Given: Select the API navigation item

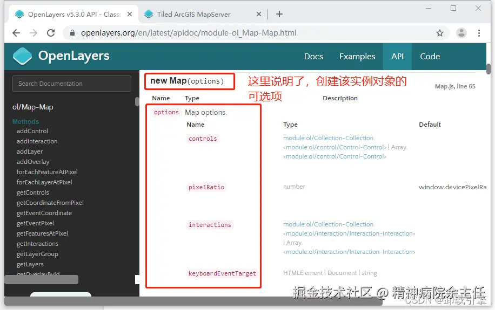Looking at the screenshot, I should point(397,57).
